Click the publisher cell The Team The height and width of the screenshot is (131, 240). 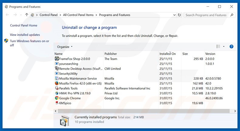111,59
